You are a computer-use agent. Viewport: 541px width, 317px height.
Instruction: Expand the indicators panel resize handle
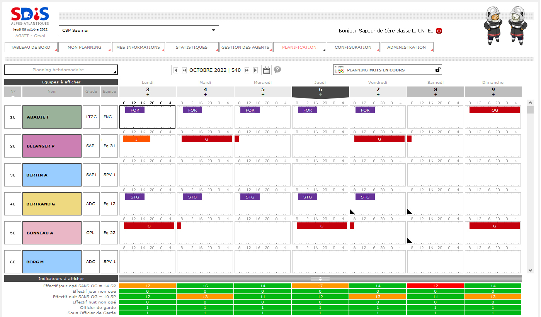(320, 278)
